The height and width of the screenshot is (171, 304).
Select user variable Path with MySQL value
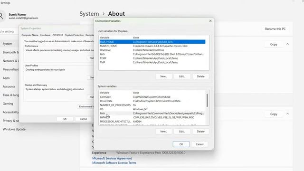click(x=152, y=54)
